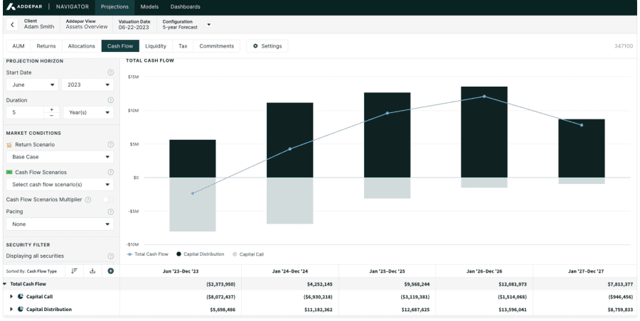Click the back arrow next to Client
Viewport: 640px width, 321px height.
[x=13, y=25]
